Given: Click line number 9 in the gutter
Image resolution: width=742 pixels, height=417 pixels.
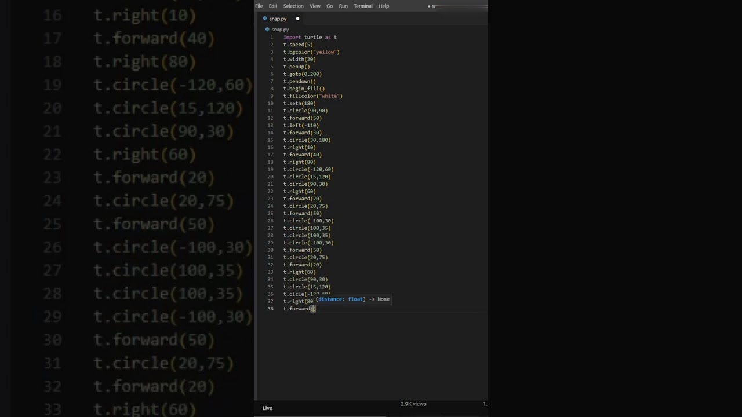Looking at the screenshot, I should pos(271,96).
